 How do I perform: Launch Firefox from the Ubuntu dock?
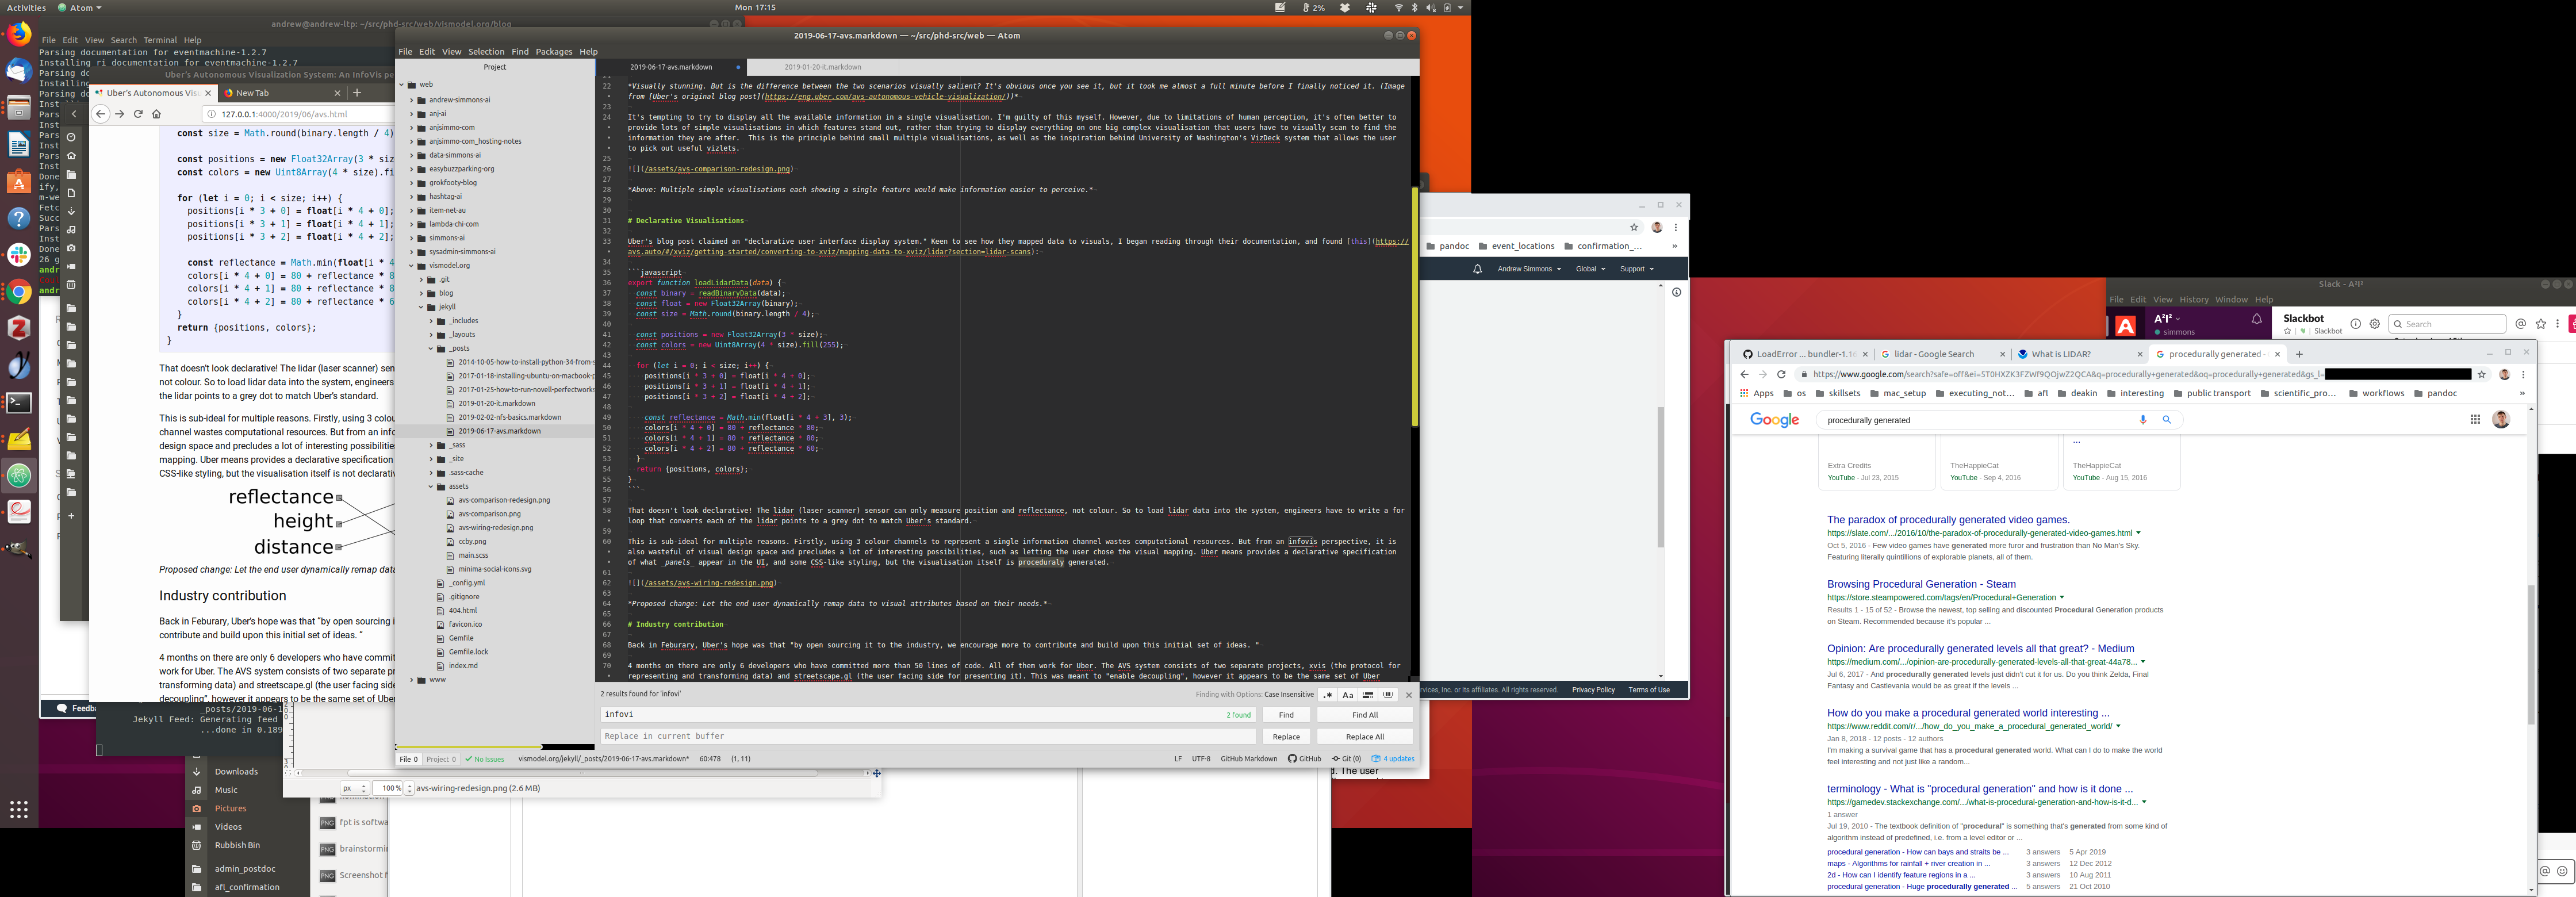pos(18,34)
